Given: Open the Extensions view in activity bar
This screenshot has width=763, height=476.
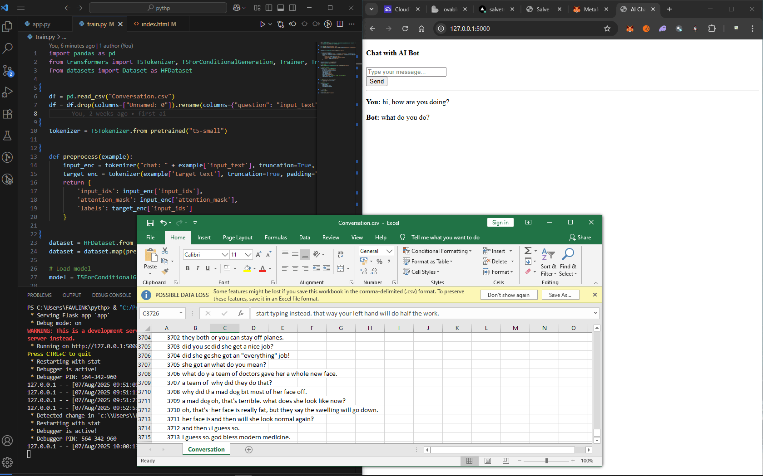Looking at the screenshot, I should tap(8, 114).
